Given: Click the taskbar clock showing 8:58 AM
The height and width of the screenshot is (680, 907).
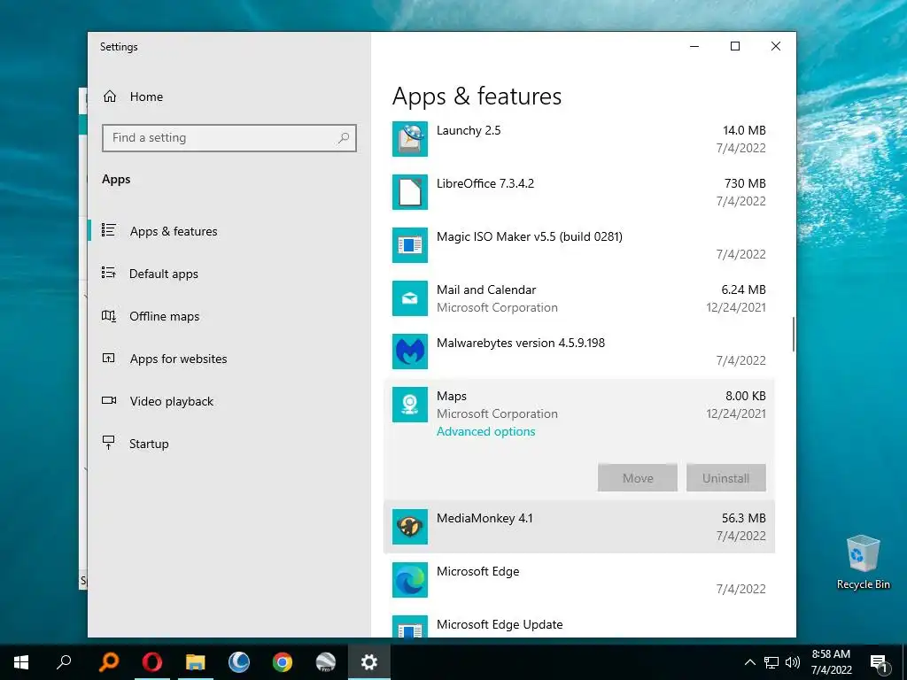Looking at the screenshot, I should click(831, 662).
